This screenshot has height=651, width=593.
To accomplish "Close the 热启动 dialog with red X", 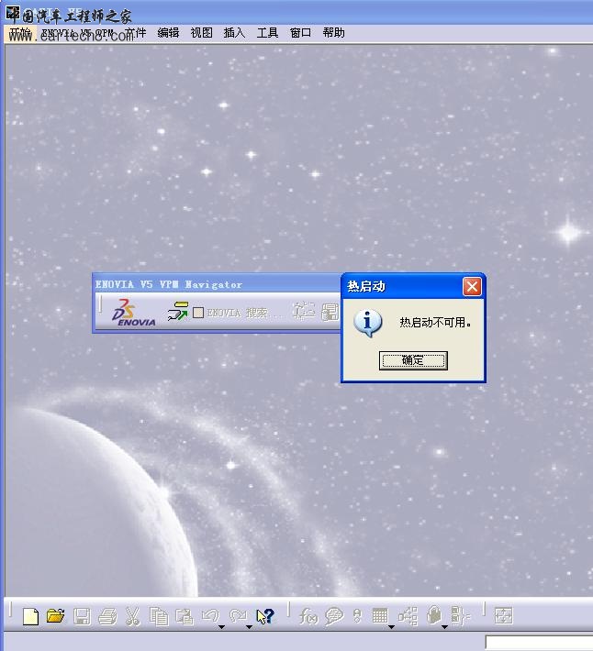I will (472, 286).
